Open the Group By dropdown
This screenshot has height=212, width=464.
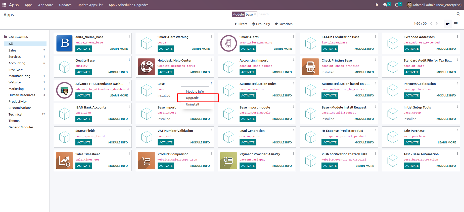[x=261, y=24]
